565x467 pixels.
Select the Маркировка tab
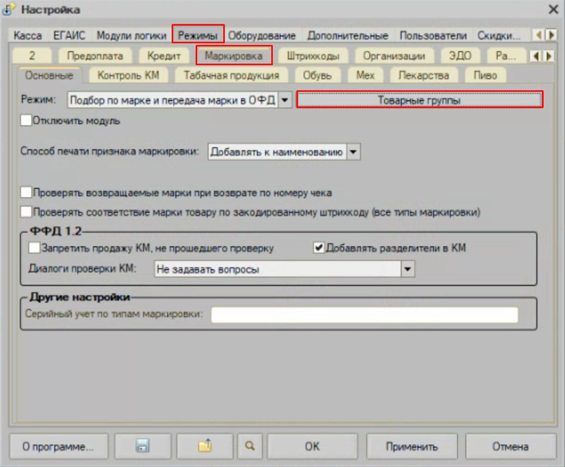(x=234, y=55)
